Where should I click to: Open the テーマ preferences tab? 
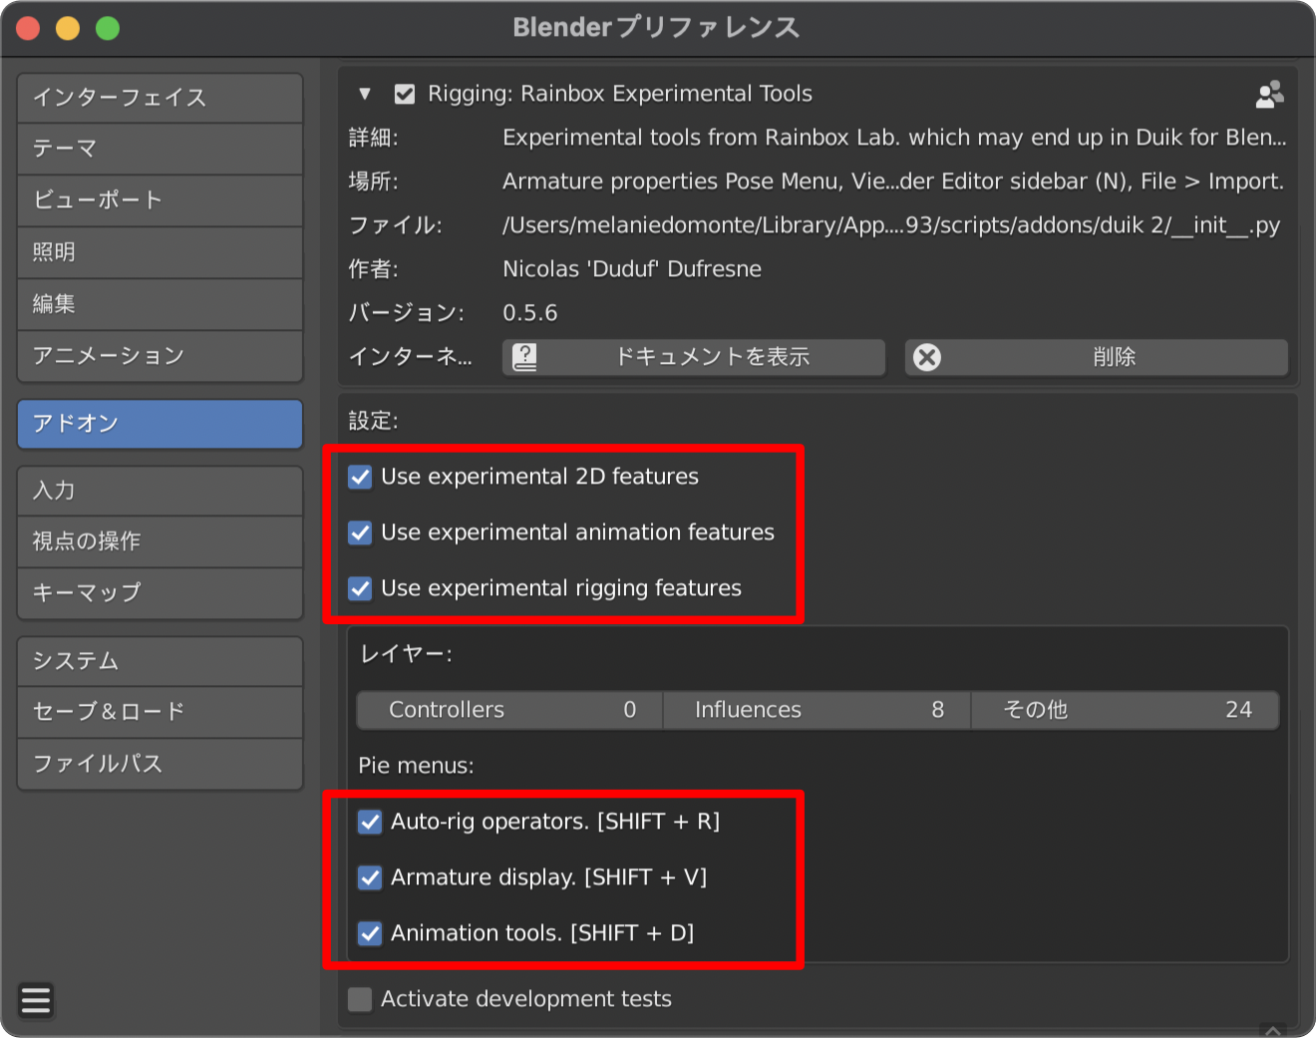click(160, 149)
